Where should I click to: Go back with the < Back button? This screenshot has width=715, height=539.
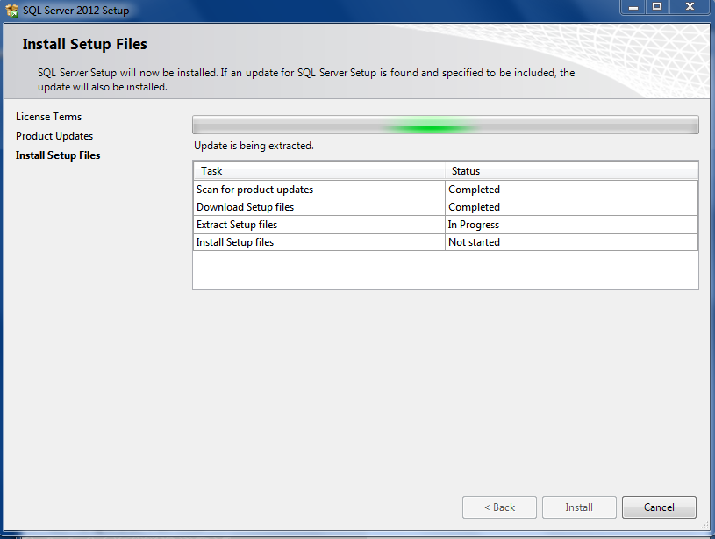point(499,507)
